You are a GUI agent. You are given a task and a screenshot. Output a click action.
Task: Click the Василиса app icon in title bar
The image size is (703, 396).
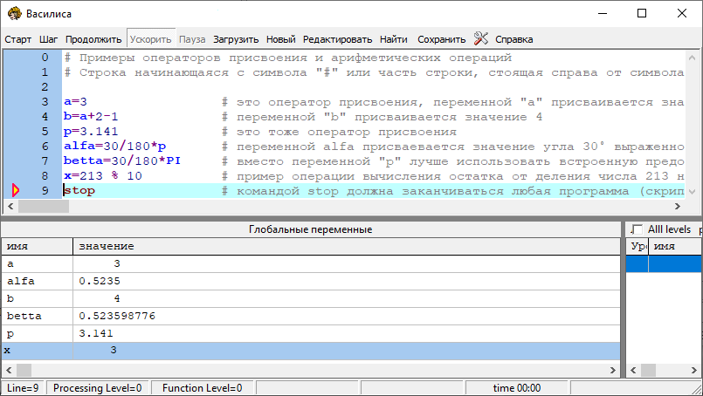pyautogui.click(x=14, y=13)
